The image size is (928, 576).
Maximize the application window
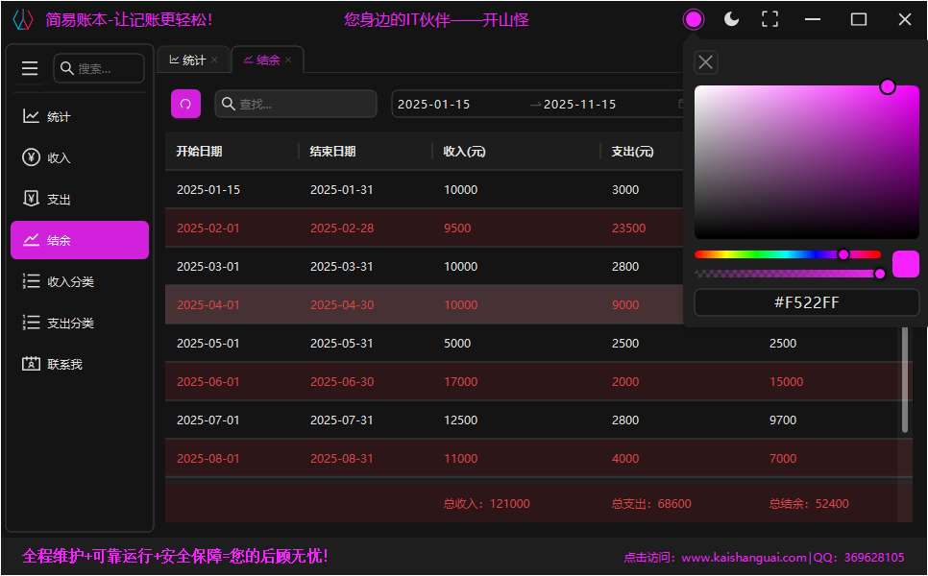(859, 19)
